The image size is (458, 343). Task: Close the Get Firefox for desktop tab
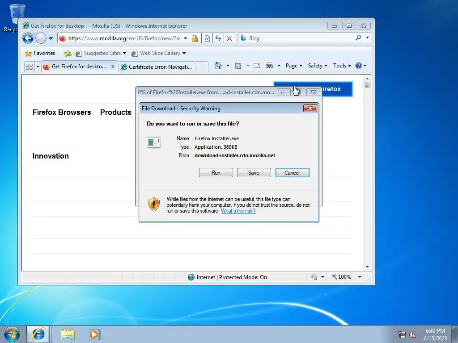click(x=113, y=67)
